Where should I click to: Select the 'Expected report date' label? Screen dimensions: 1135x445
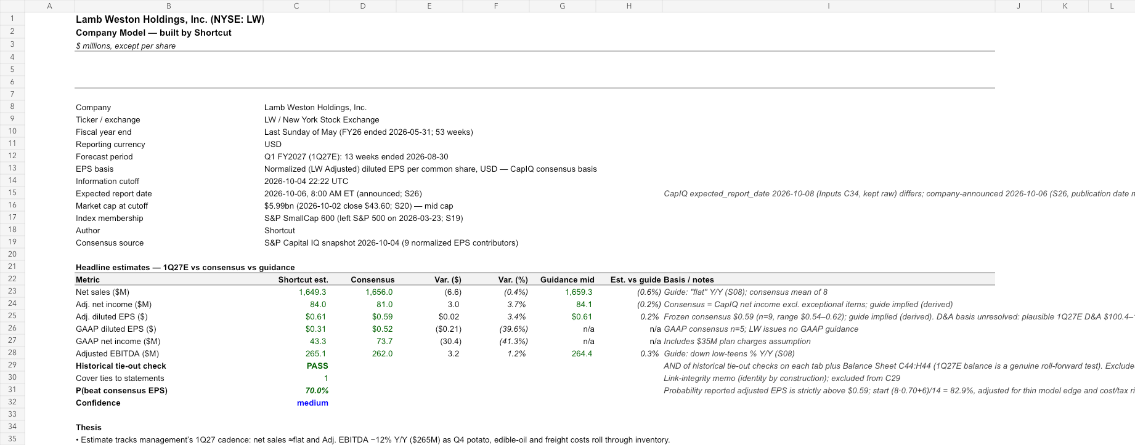point(114,194)
